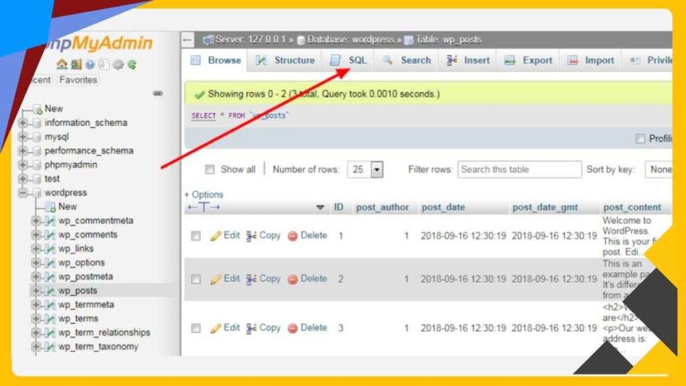Select the checkbox for row with ID 2
The height and width of the screenshot is (386, 686).
(x=194, y=279)
